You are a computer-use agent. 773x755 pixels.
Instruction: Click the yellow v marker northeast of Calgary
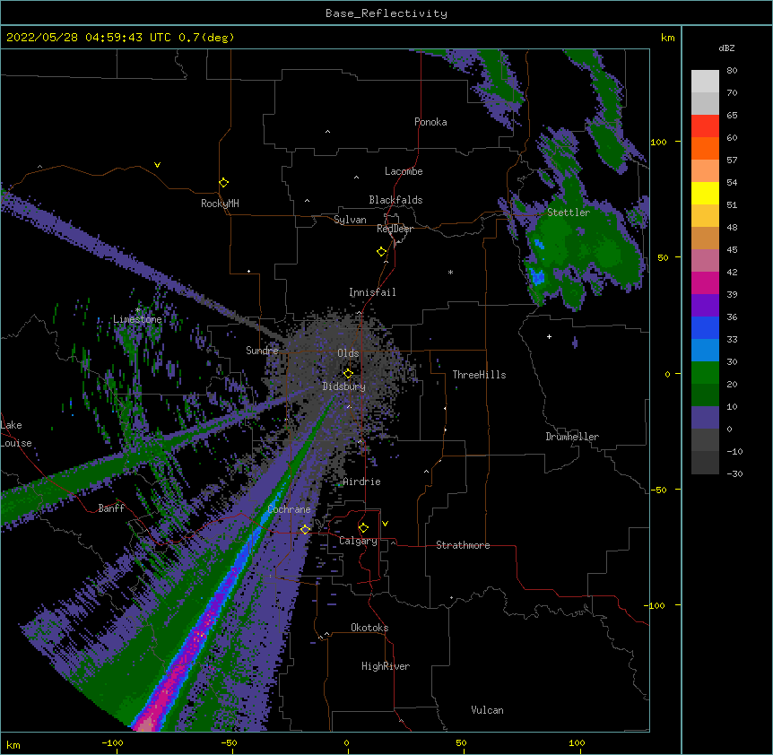point(385,524)
